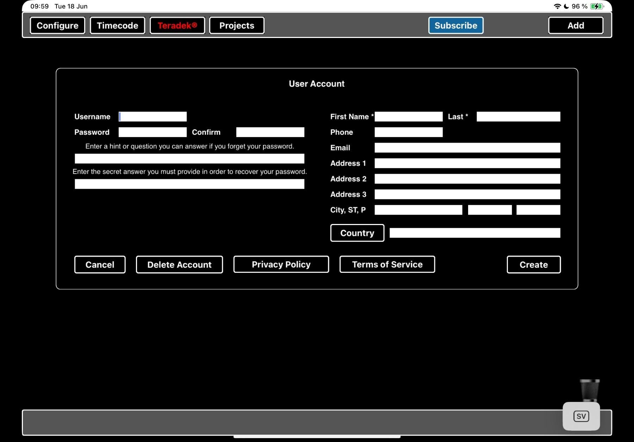Cancel the User Account form

(x=100, y=264)
